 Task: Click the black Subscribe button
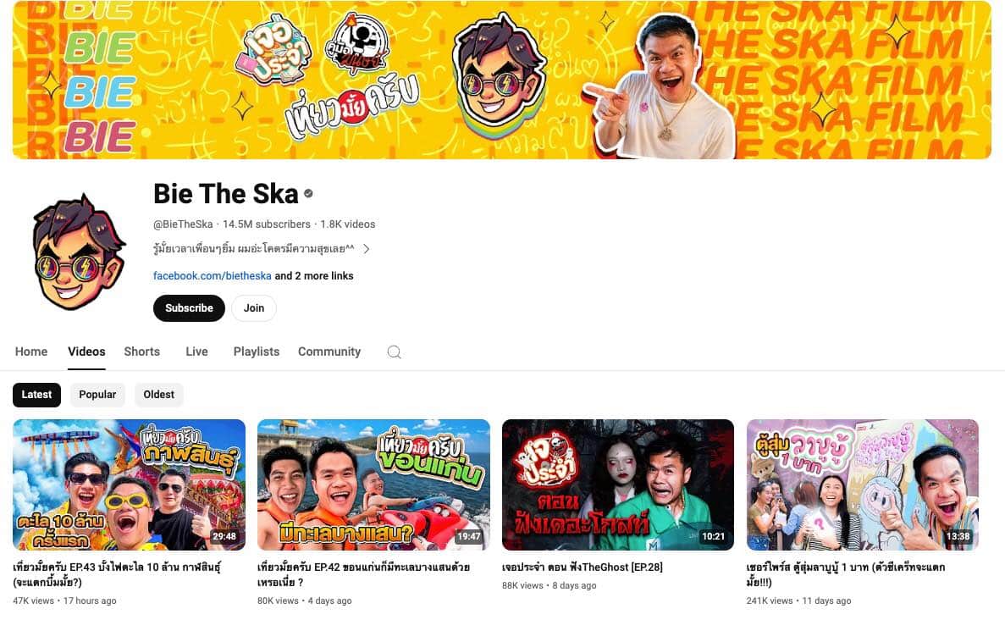tap(189, 308)
